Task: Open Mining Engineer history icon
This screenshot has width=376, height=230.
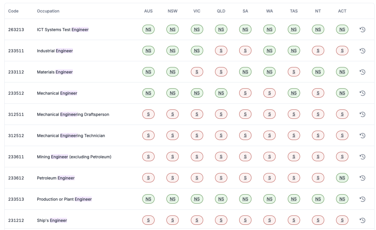Action: click(x=362, y=157)
